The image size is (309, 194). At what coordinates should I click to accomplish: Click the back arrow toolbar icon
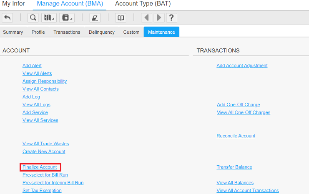point(7,18)
